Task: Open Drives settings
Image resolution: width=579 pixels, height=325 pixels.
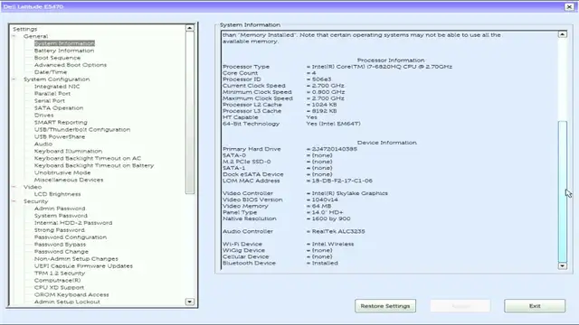Action: [44, 115]
